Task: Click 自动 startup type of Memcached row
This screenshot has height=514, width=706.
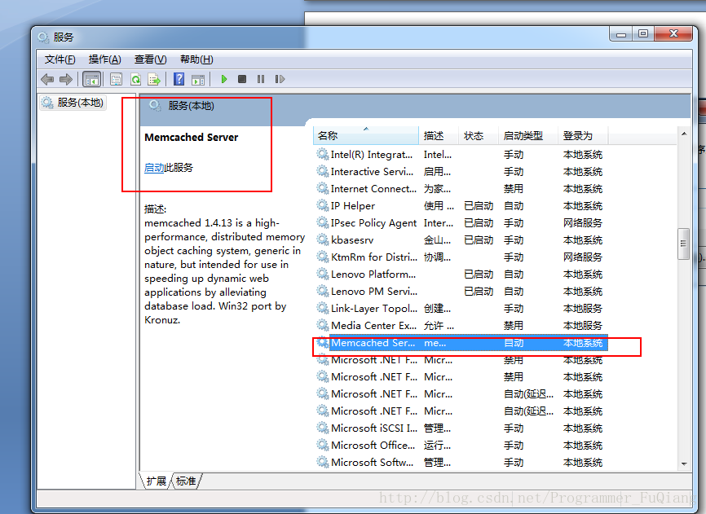Action: point(514,343)
